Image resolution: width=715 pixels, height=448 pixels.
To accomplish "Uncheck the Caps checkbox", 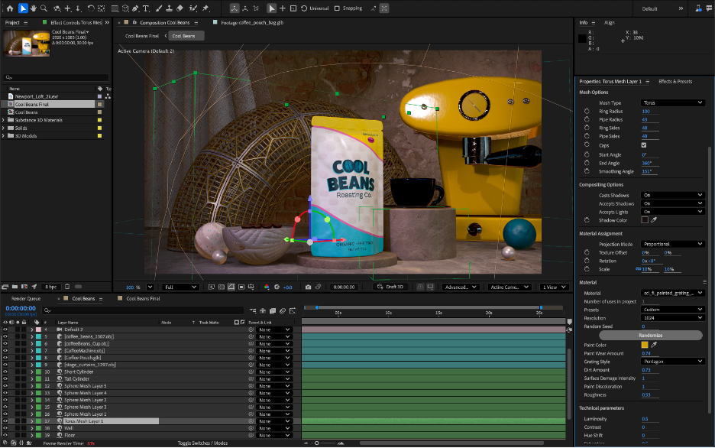I will click(644, 145).
